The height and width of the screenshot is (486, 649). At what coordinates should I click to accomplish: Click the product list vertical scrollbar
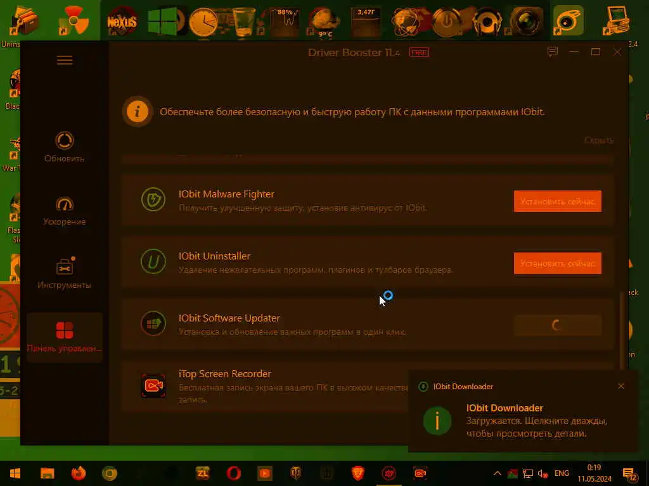[621, 330]
